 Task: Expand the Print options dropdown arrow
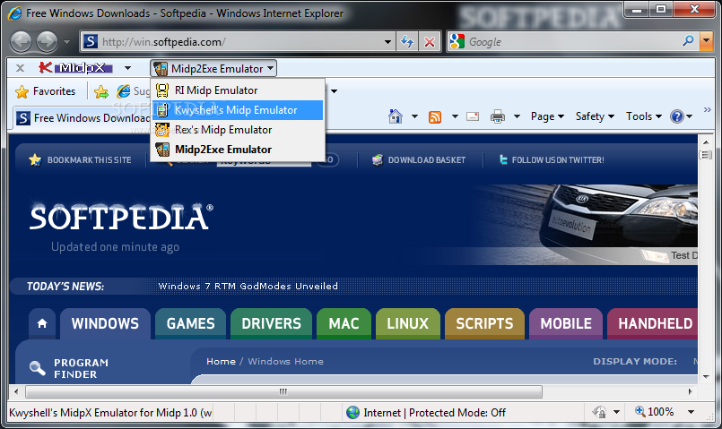(518, 116)
